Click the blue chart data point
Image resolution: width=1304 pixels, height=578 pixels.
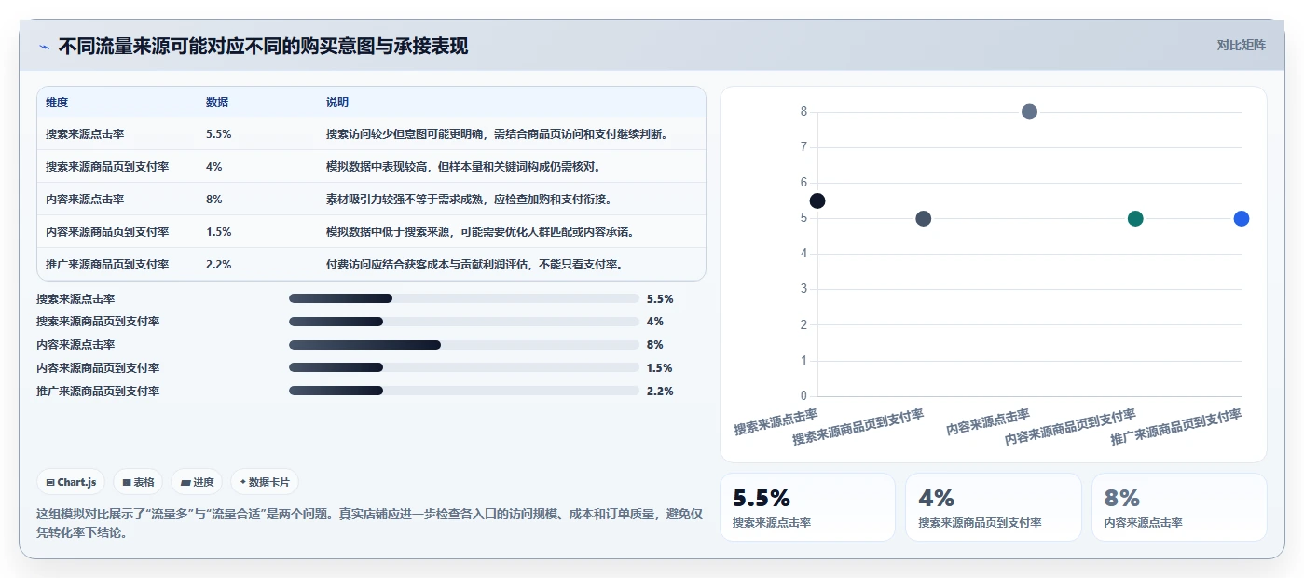click(x=1242, y=218)
